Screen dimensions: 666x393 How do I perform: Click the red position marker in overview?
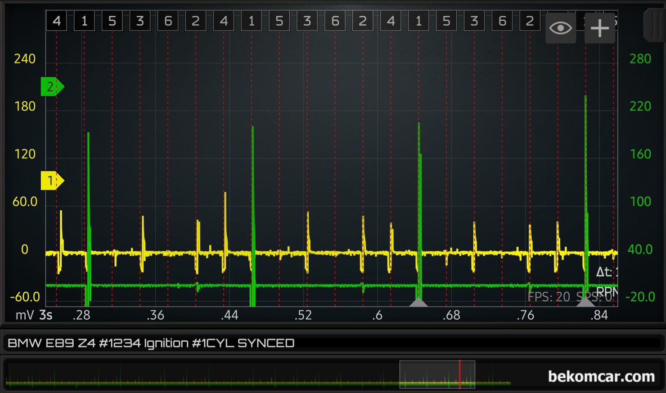pyautogui.click(x=459, y=375)
